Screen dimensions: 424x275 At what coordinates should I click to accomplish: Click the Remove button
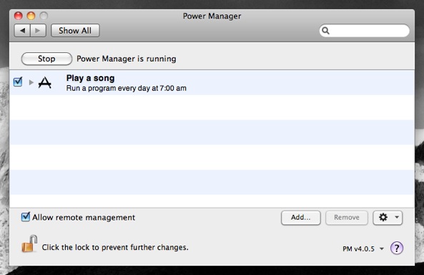tap(346, 218)
